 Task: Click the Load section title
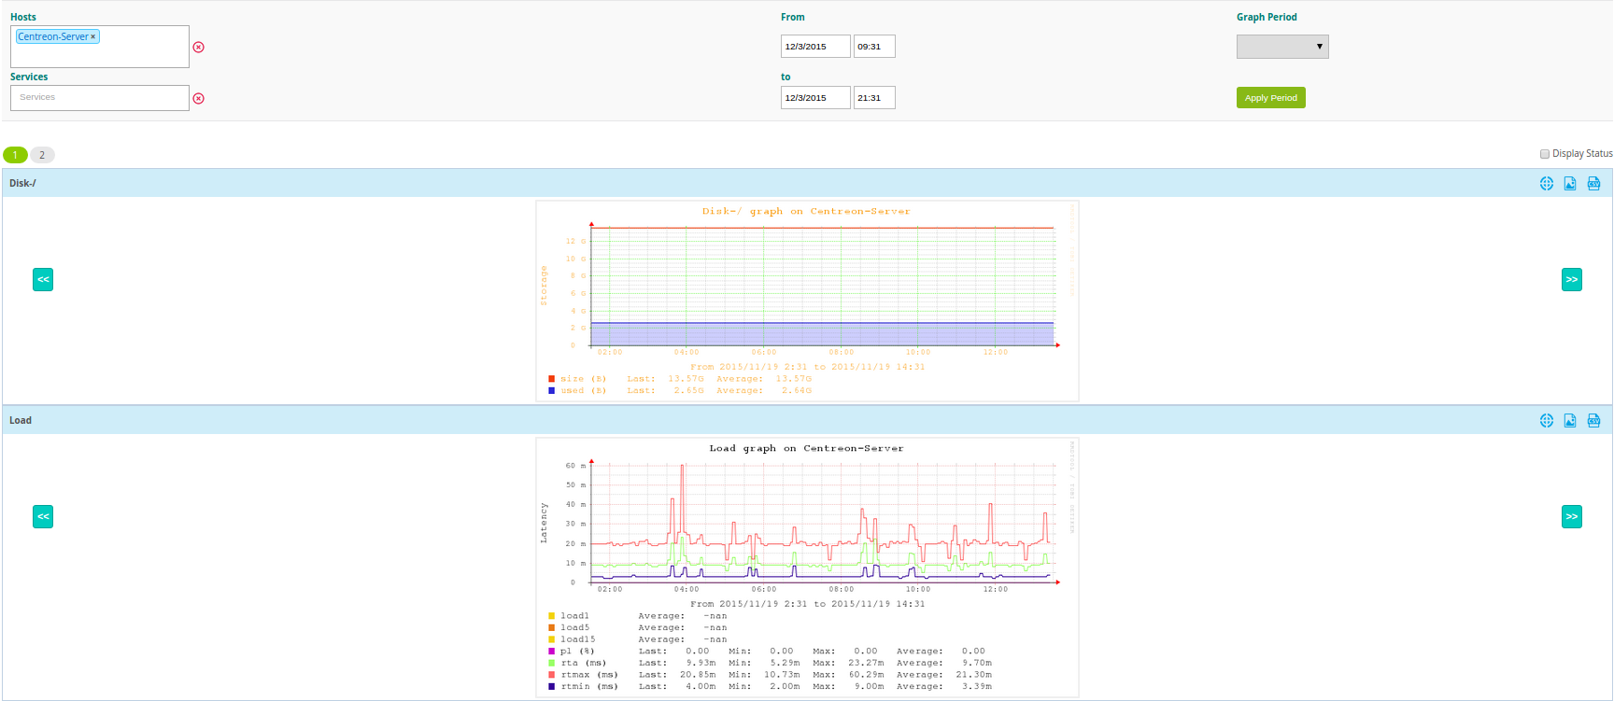21,421
